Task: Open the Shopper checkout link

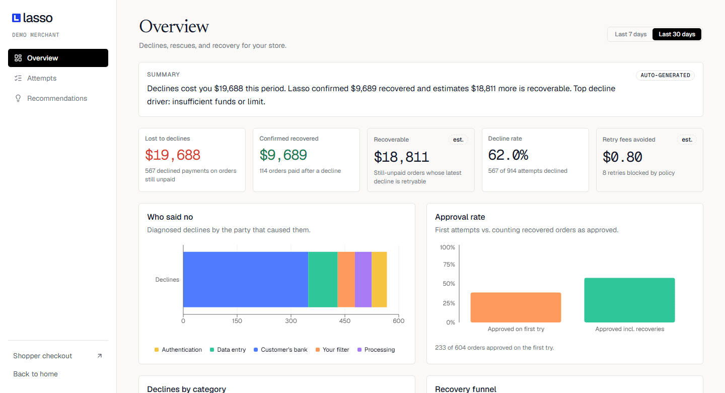Action: tap(58, 356)
